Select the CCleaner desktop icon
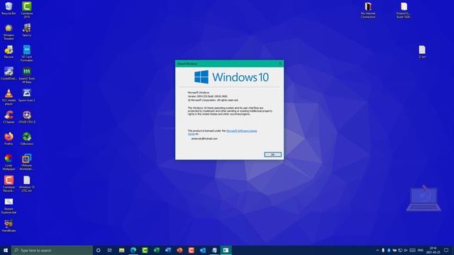This screenshot has width=454, height=255. coord(9,117)
